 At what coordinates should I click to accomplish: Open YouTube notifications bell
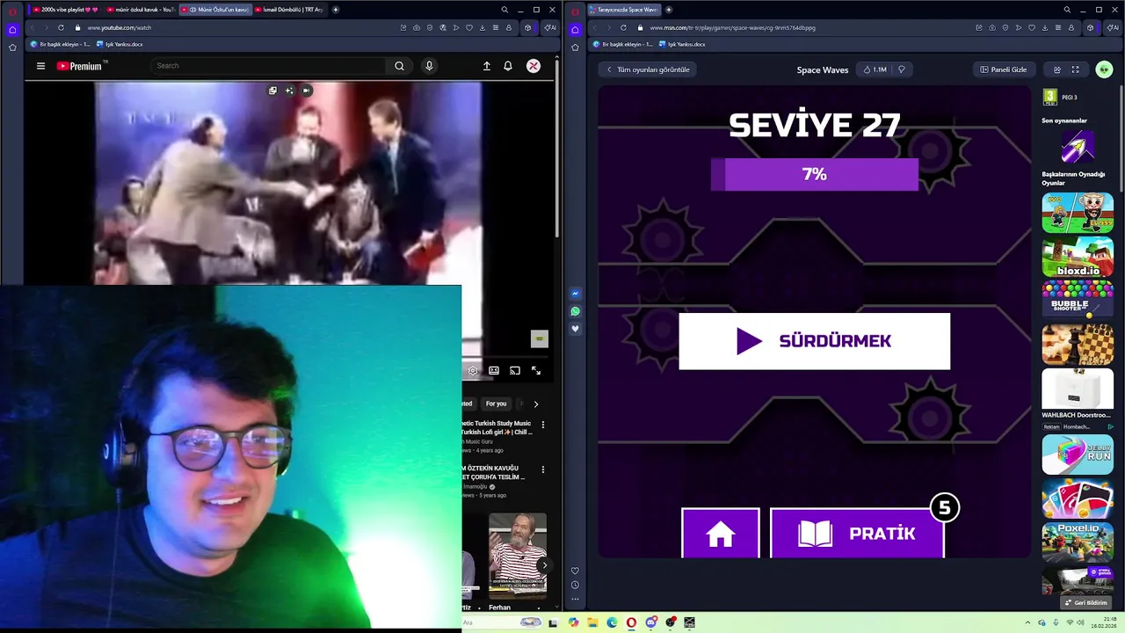click(x=508, y=66)
